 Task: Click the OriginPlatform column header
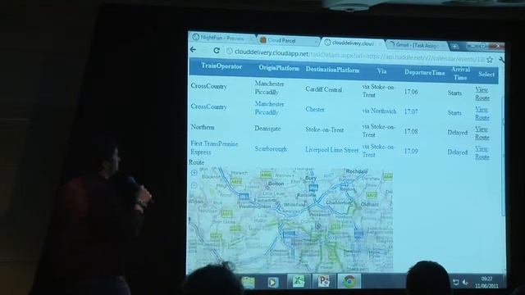click(x=279, y=68)
